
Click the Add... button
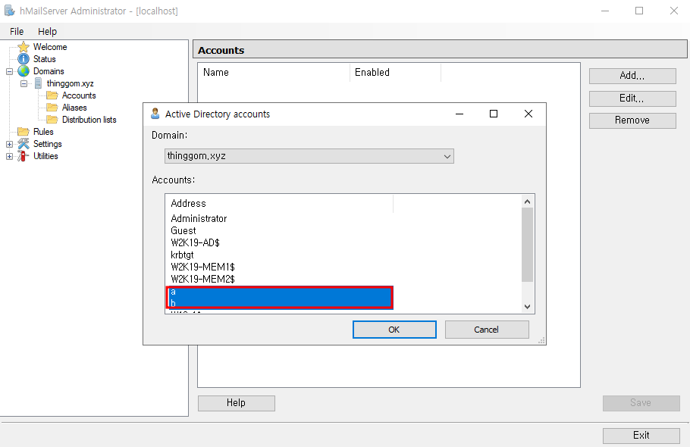(632, 76)
